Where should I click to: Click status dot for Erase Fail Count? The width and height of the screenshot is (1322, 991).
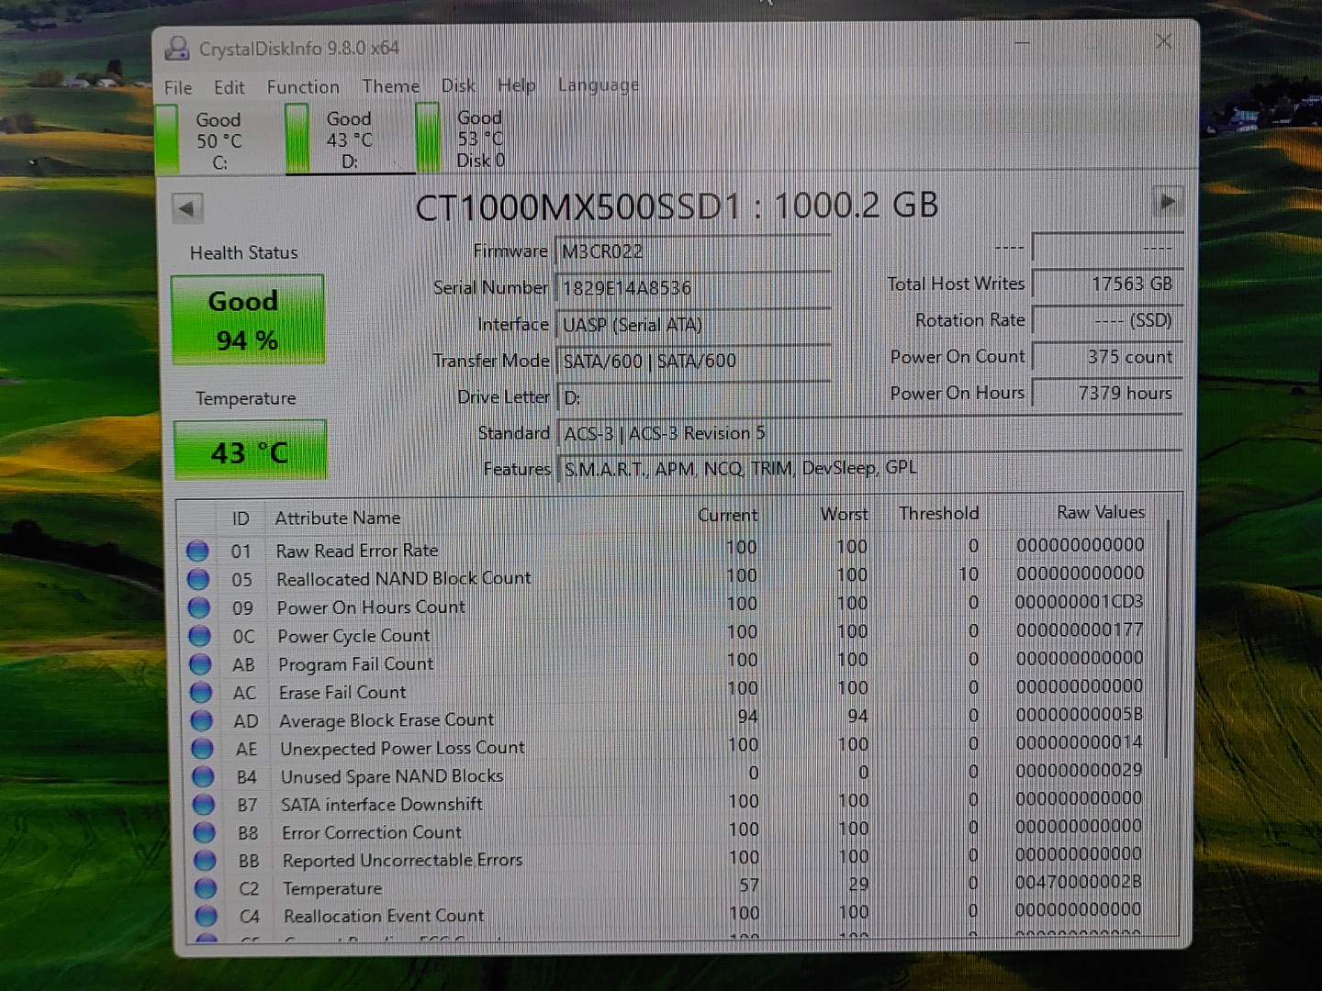point(201,692)
